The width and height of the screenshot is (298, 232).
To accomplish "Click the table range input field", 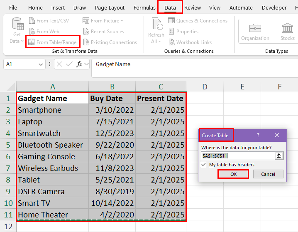I will click(x=238, y=156).
